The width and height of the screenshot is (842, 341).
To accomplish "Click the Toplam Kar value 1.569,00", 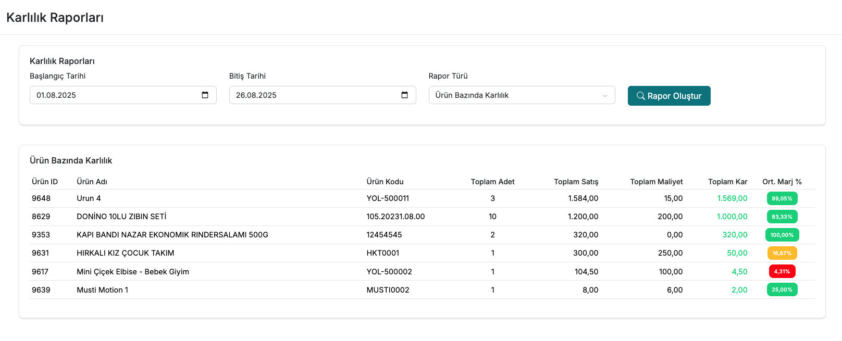I will click(x=732, y=198).
